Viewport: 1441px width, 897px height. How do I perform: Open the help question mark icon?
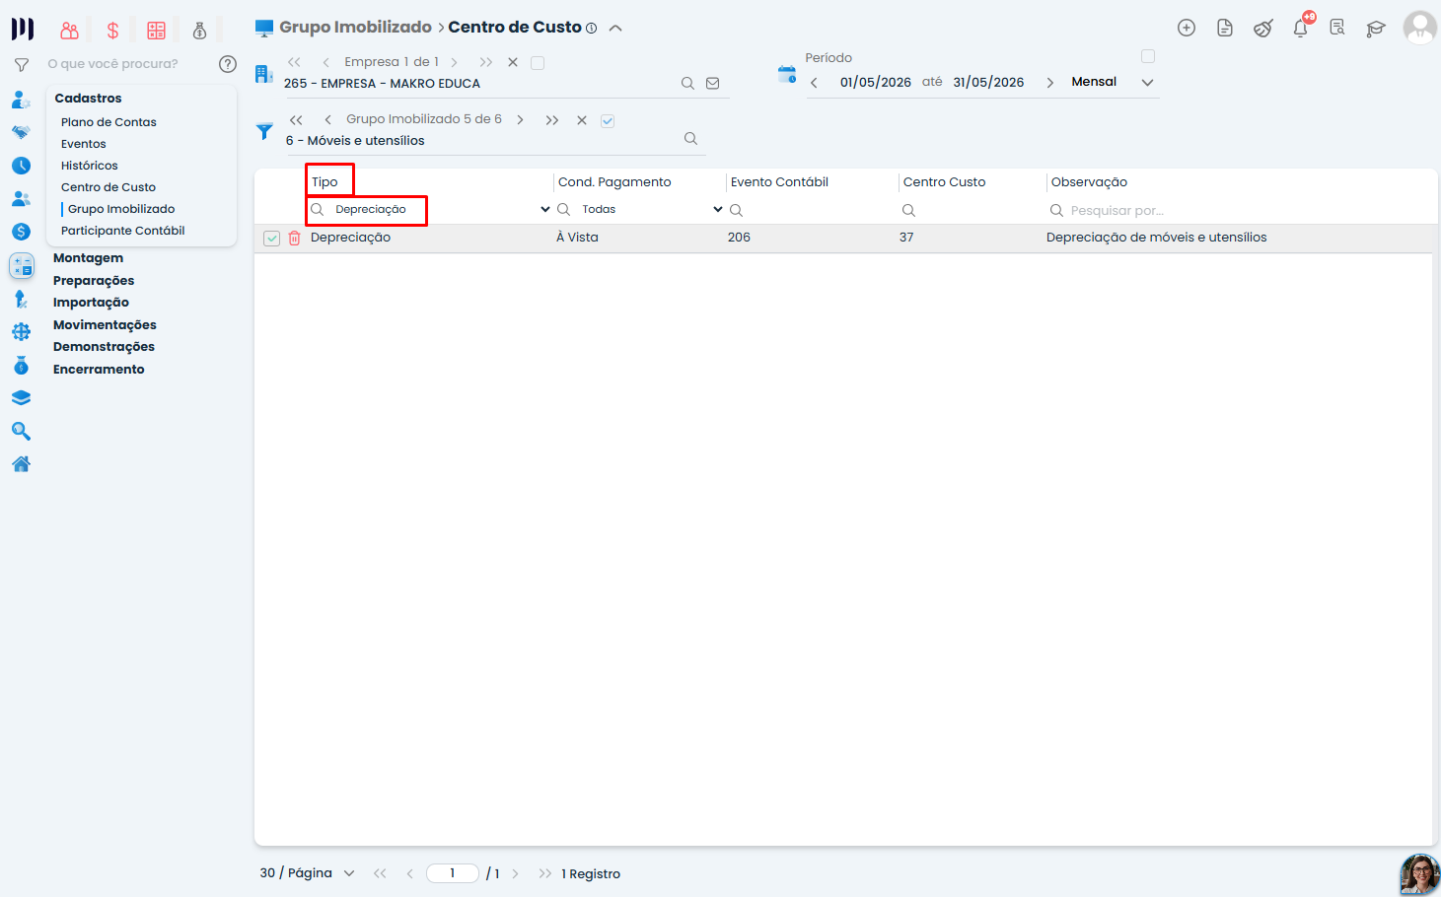pyautogui.click(x=228, y=64)
